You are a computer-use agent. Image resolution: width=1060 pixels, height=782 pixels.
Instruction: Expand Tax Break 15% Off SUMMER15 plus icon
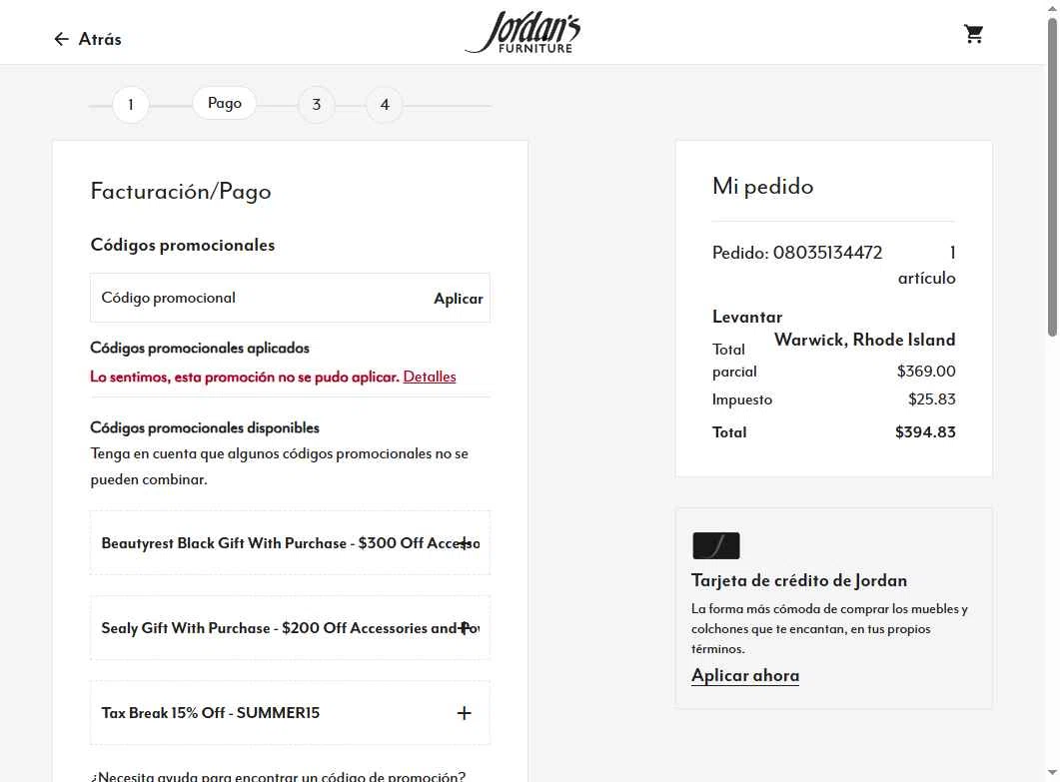464,713
